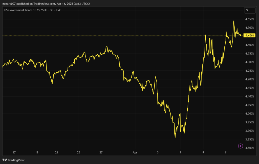Click the 11 date label on the time axis
The image size is (259, 164).
[226, 152]
